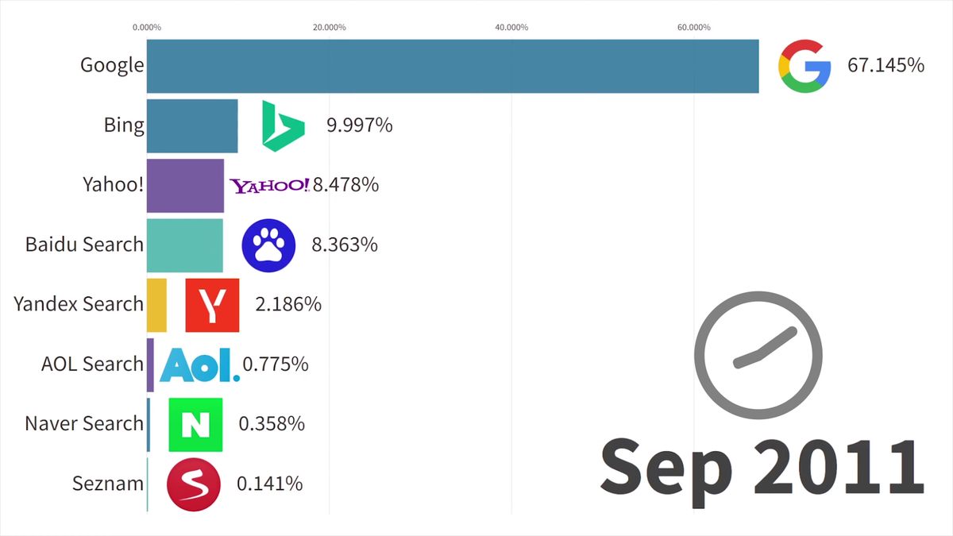Click the Yandex Search yellow bar

156,304
